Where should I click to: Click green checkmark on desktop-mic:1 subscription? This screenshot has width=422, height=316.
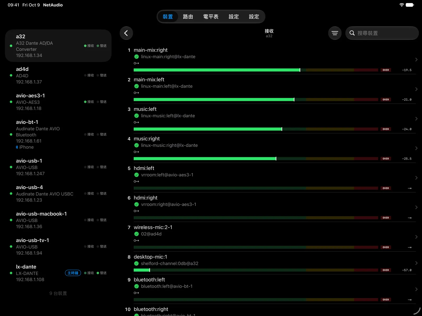(x=137, y=263)
